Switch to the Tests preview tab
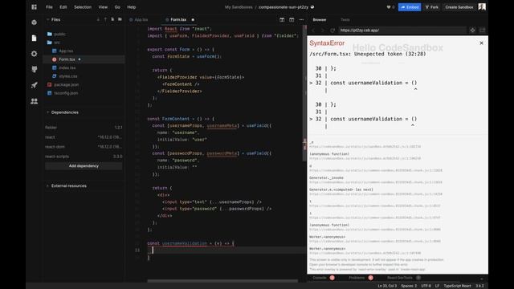Viewport: 514px width, 289px height. tap(345, 19)
